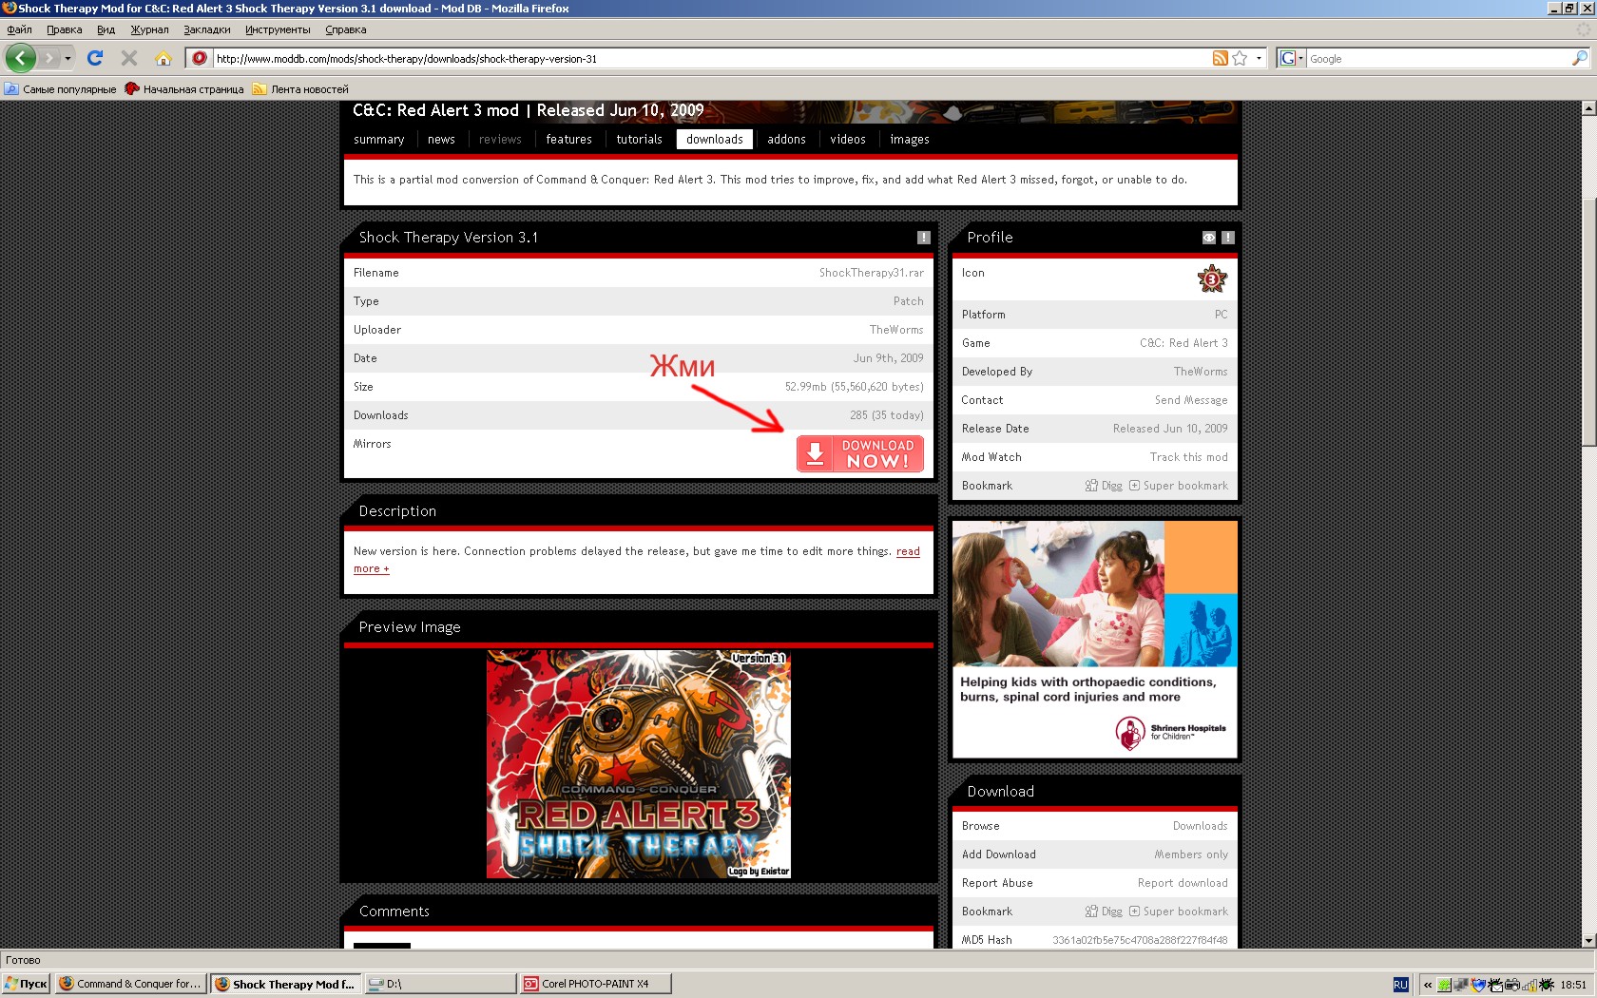Viewport: 1597px width, 998px height.
Task: Expand hidden tray icons with double chevron
Action: [1427, 985]
